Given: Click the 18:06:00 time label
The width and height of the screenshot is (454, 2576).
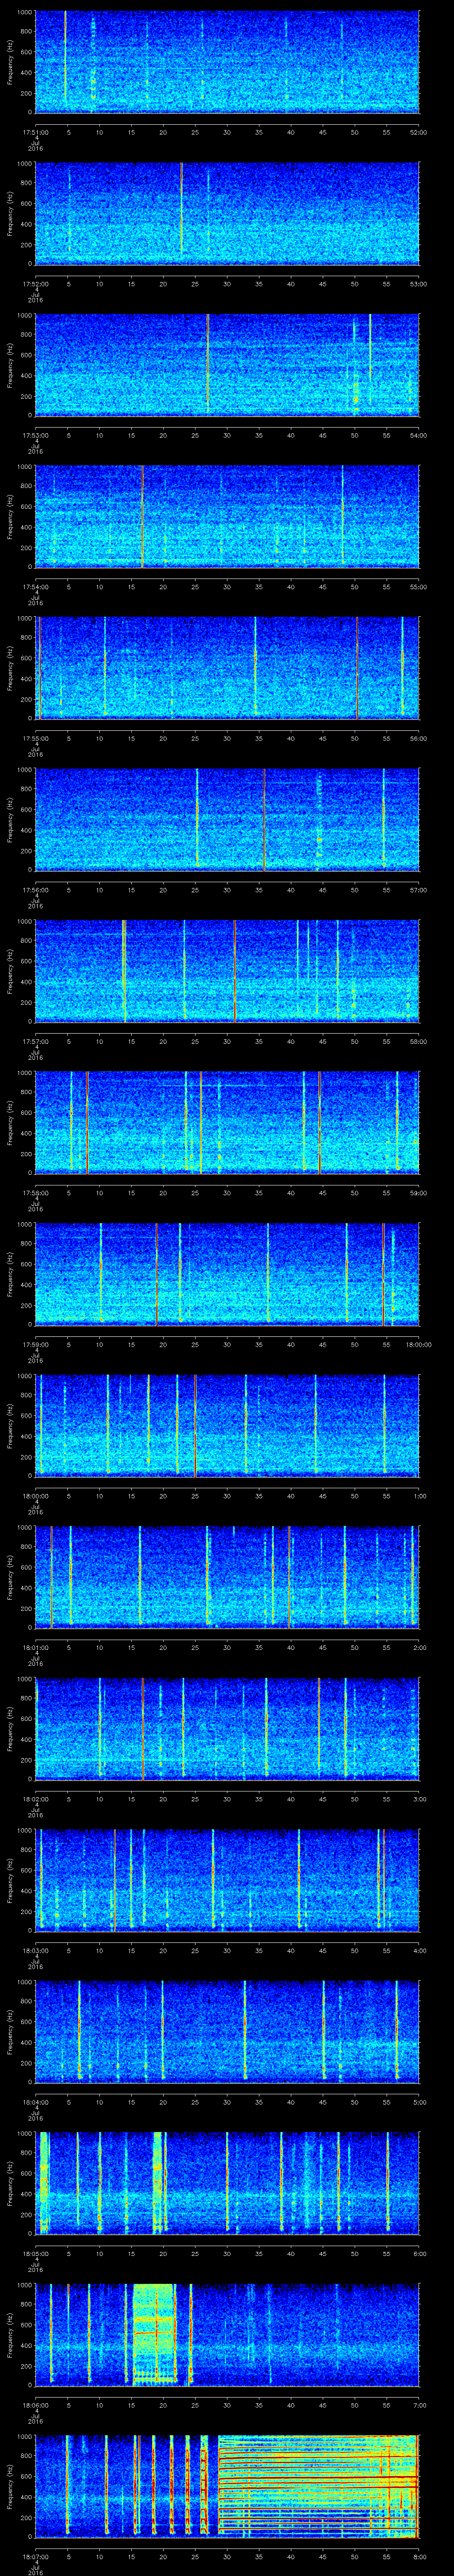Looking at the screenshot, I should tap(35, 2404).
